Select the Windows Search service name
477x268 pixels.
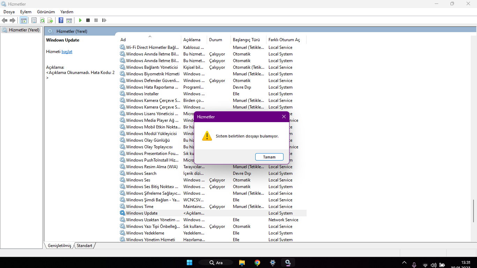click(141, 173)
